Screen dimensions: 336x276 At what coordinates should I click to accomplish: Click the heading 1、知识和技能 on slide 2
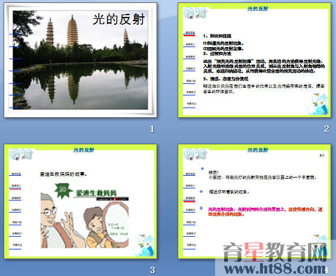coord(218,36)
